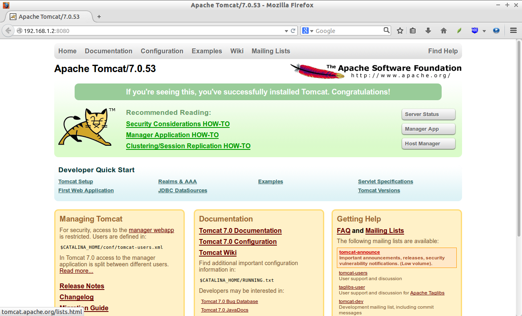Click the ABP adblock toolbar icon

[475, 31]
